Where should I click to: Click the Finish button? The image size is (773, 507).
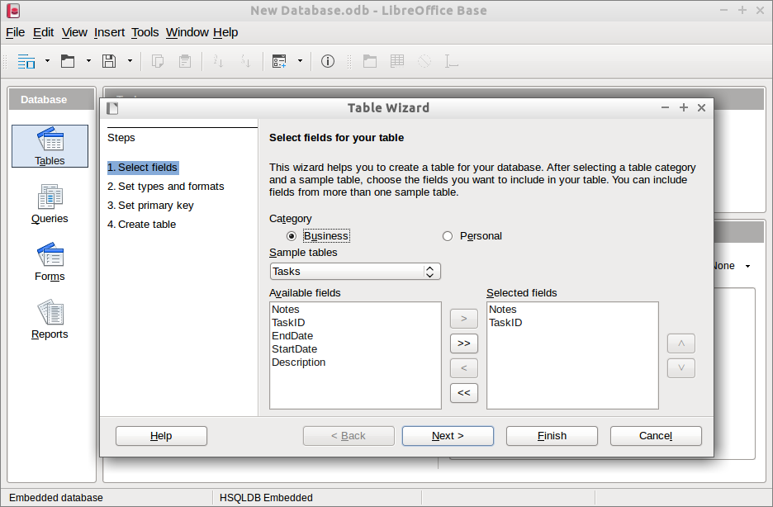(552, 436)
